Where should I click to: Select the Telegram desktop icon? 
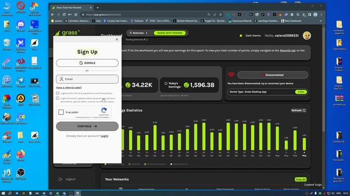coord(21,81)
